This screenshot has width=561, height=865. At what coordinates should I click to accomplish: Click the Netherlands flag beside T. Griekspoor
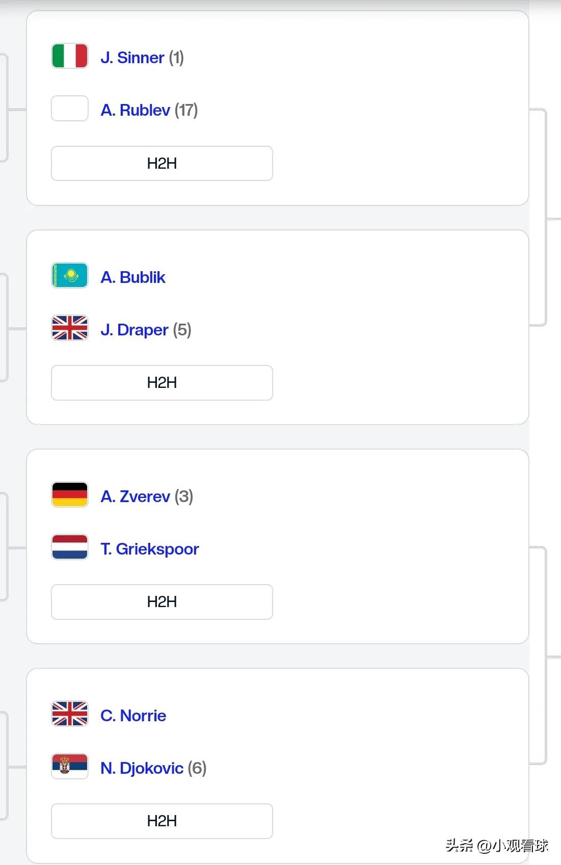pos(70,547)
